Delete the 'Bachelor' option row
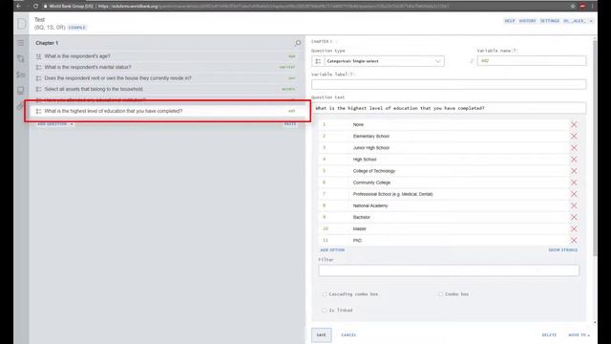611x344 pixels. [574, 217]
